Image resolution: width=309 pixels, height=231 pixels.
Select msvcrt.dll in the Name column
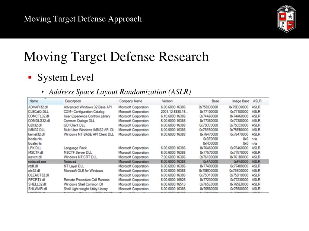[x=35, y=157]
